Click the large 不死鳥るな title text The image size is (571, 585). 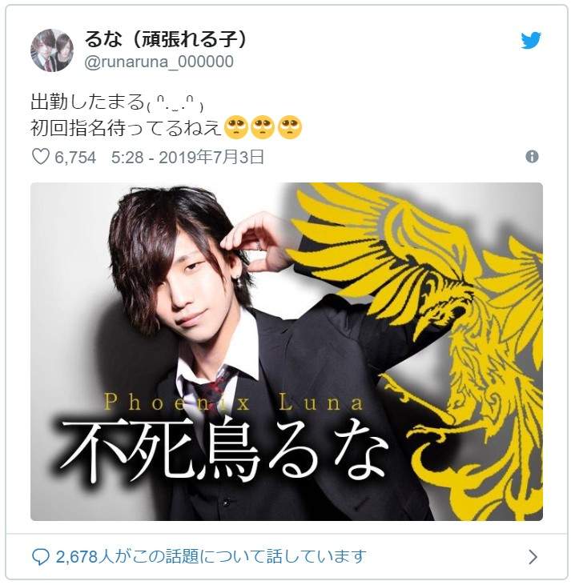(x=223, y=451)
